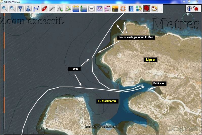Start the create route tool

[x=36, y=9]
